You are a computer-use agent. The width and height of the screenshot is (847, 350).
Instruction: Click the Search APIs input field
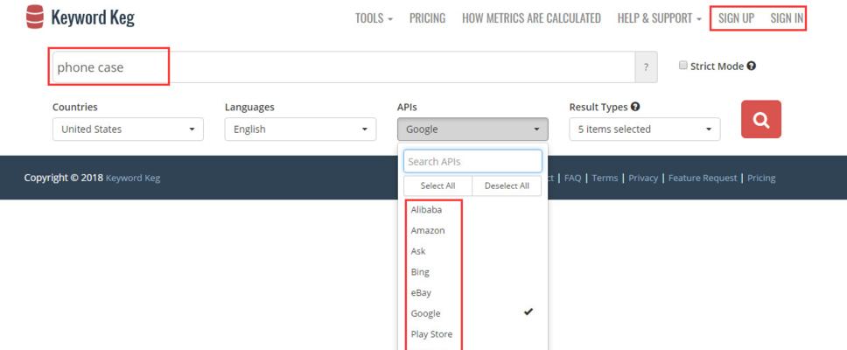(472, 162)
